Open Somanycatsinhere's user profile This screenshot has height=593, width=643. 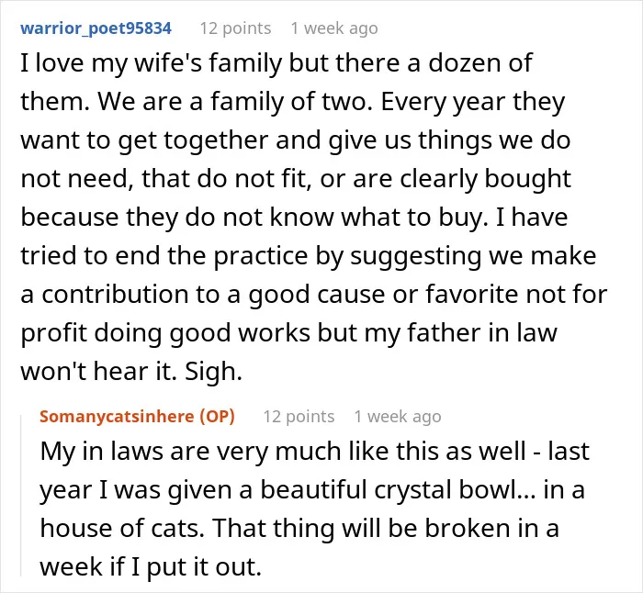point(117,417)
